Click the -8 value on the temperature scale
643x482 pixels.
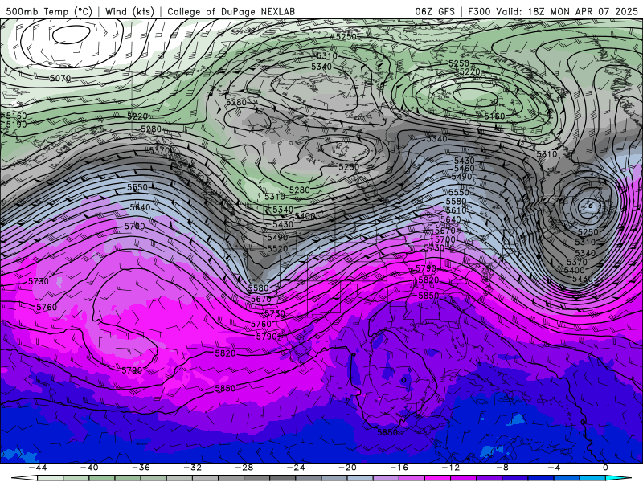pos(502,468)
